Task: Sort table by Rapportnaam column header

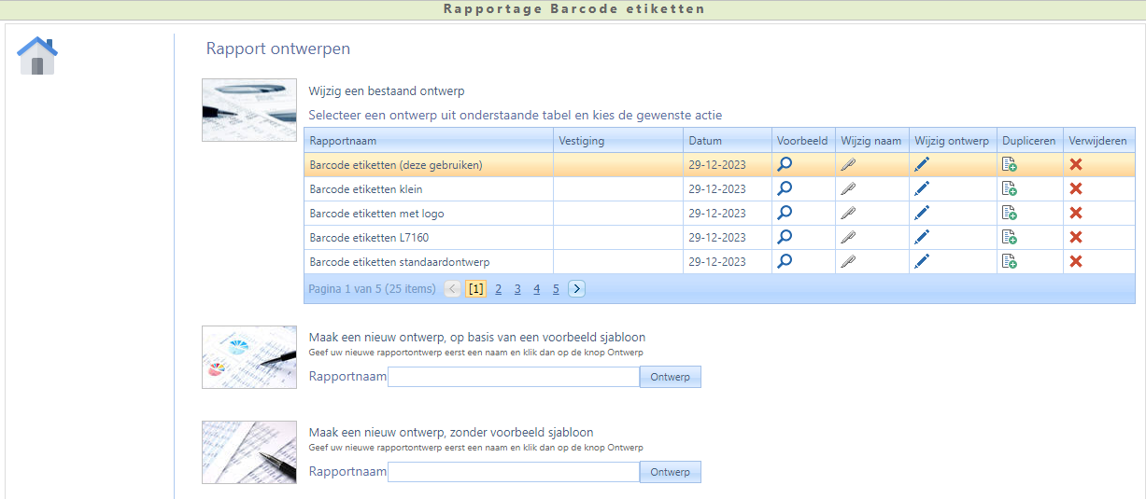Action: point(343,141)
